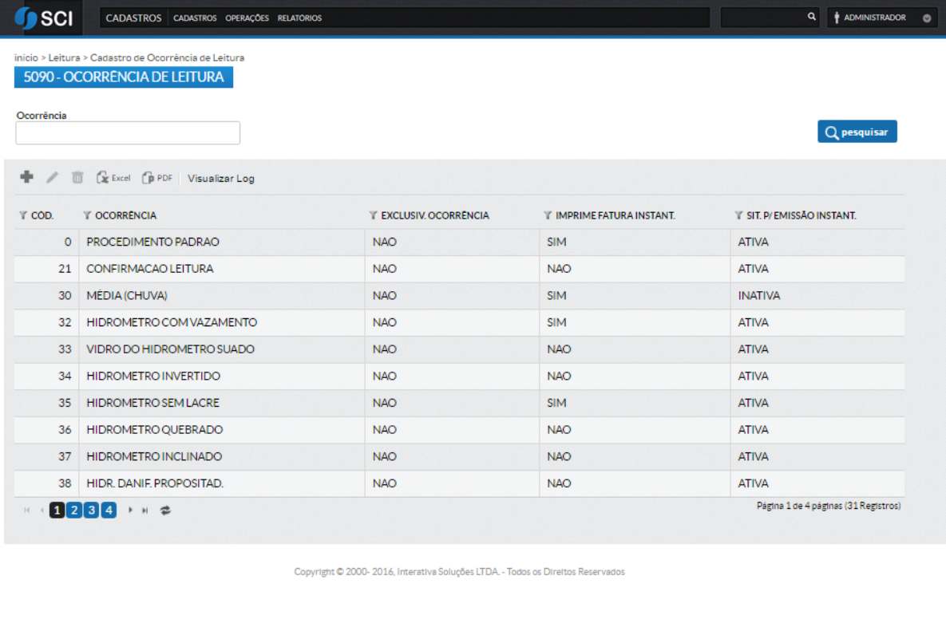The height and width of the screenshot is (623, 946).
Task: Click the delete trash icon
Action: pos(77,178)
